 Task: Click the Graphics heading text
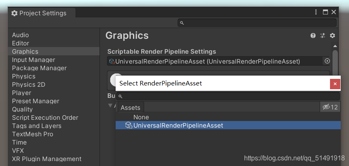pos(127,36)
